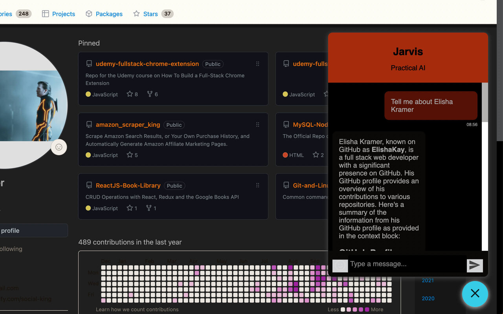Click repo icon of Git-and-Linu card
The image size is (503, 314).
[286, 186]
